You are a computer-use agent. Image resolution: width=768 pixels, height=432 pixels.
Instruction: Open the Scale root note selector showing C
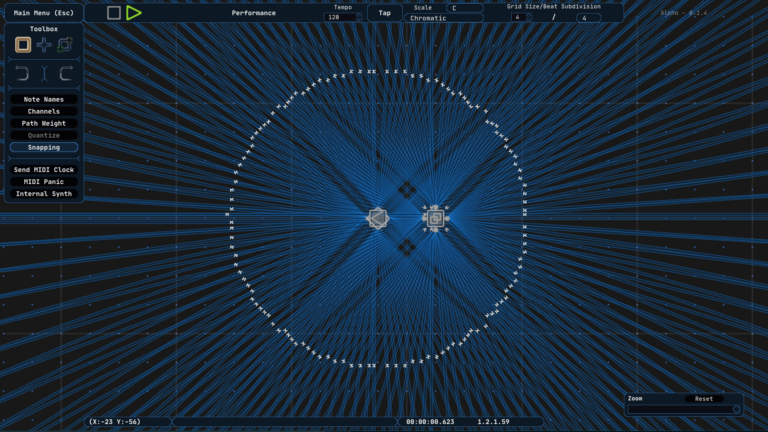click(465, 8)
